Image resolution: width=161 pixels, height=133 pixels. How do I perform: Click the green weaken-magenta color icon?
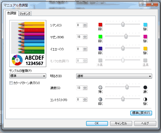pos(100,37)
